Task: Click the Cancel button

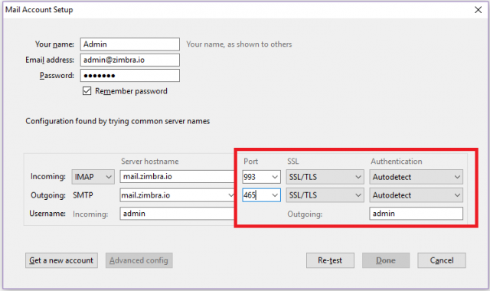Action: [x=442, y=260]
